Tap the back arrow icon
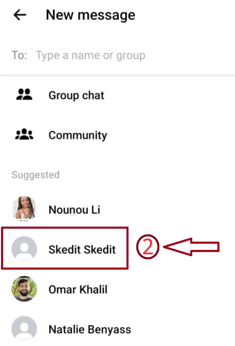 [x=20, y=15]
